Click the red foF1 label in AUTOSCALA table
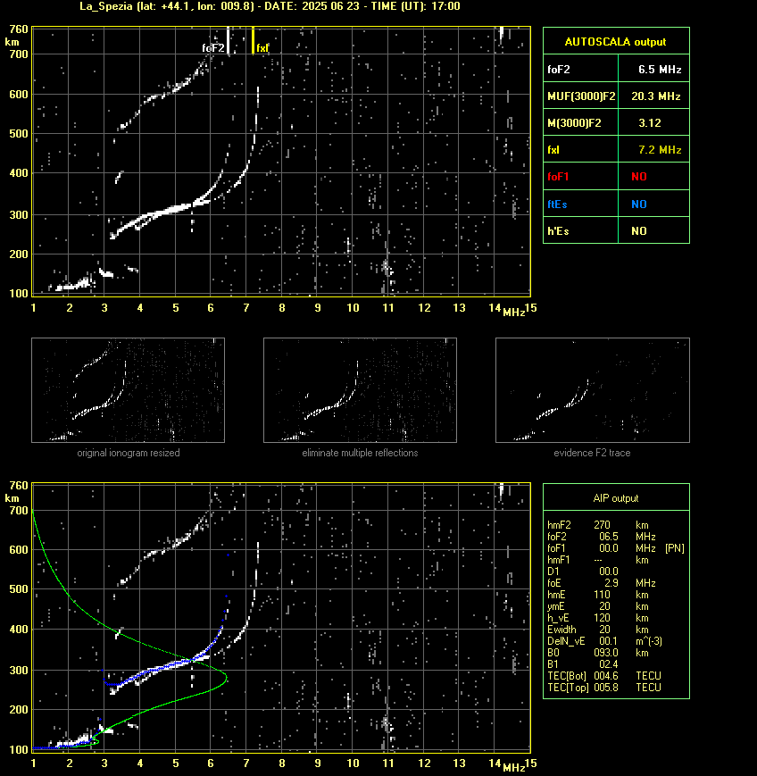Viewport: 757px width, 776px height. pyautogui.click(x=558, y=177)
